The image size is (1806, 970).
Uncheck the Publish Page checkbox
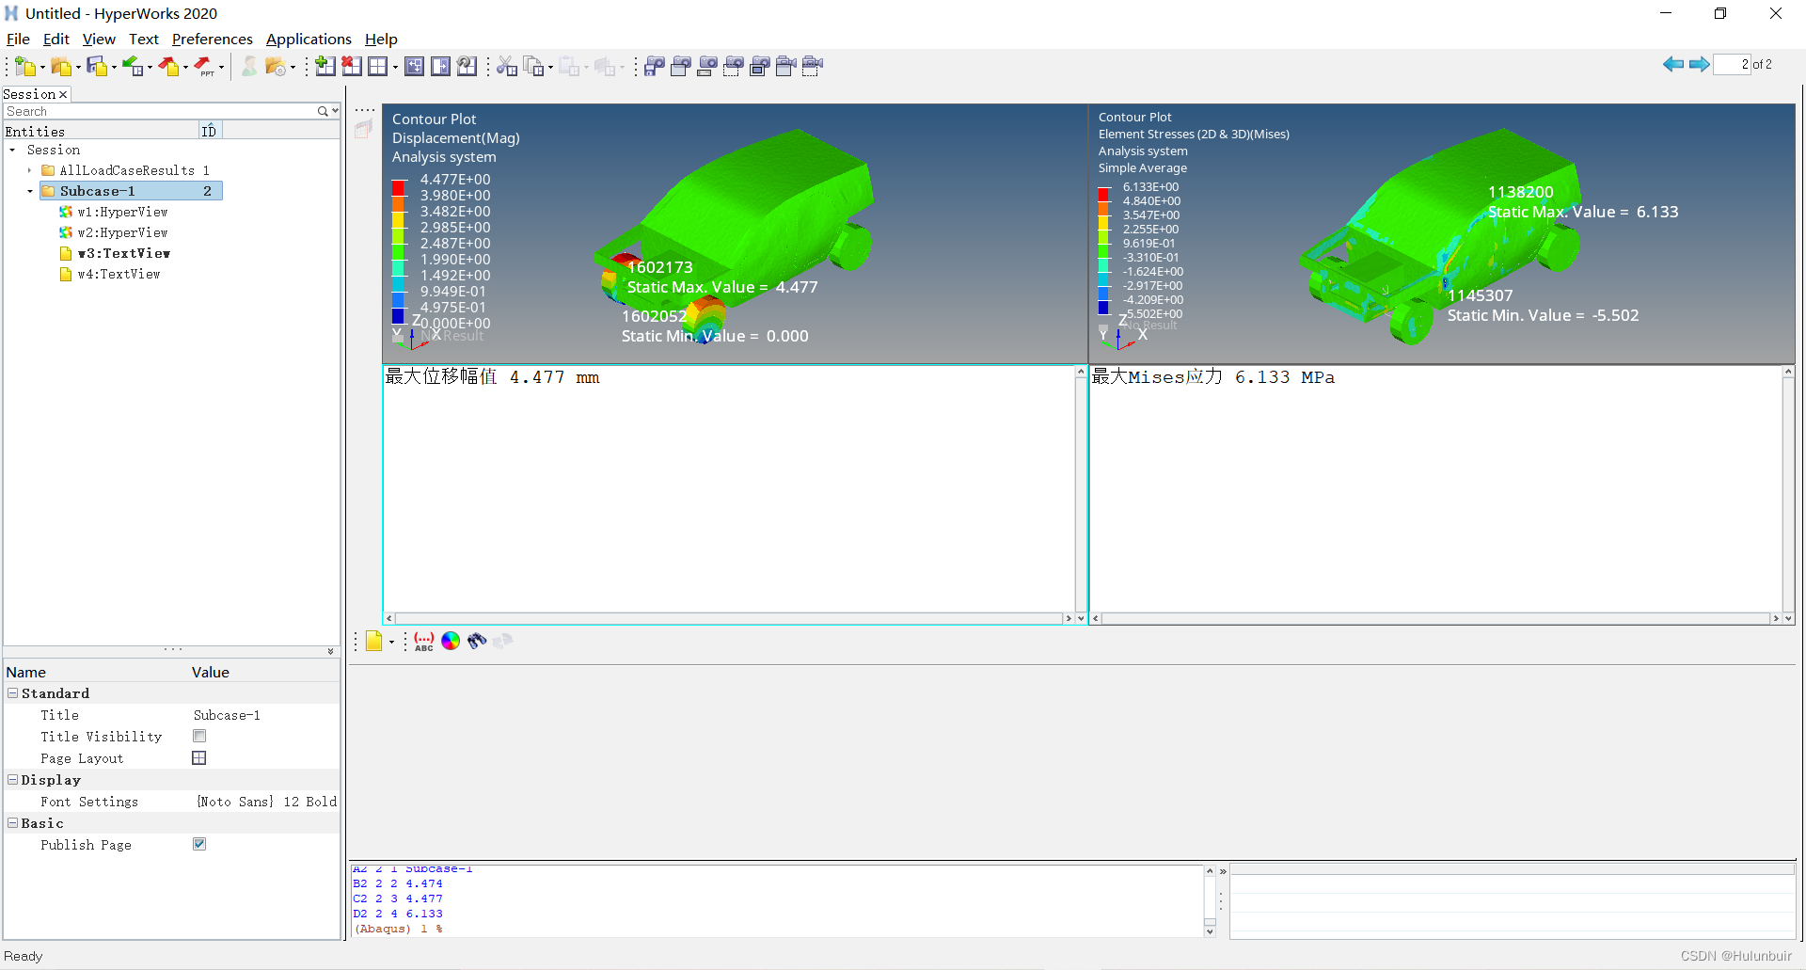(x=199, y=844)
